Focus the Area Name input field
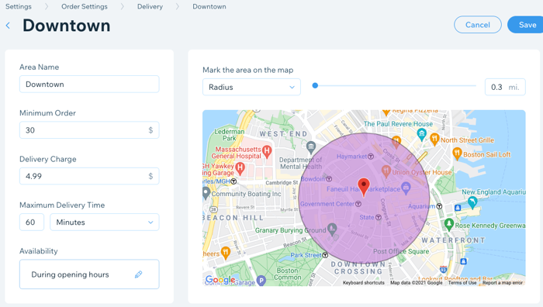 (x=89, y=84)
